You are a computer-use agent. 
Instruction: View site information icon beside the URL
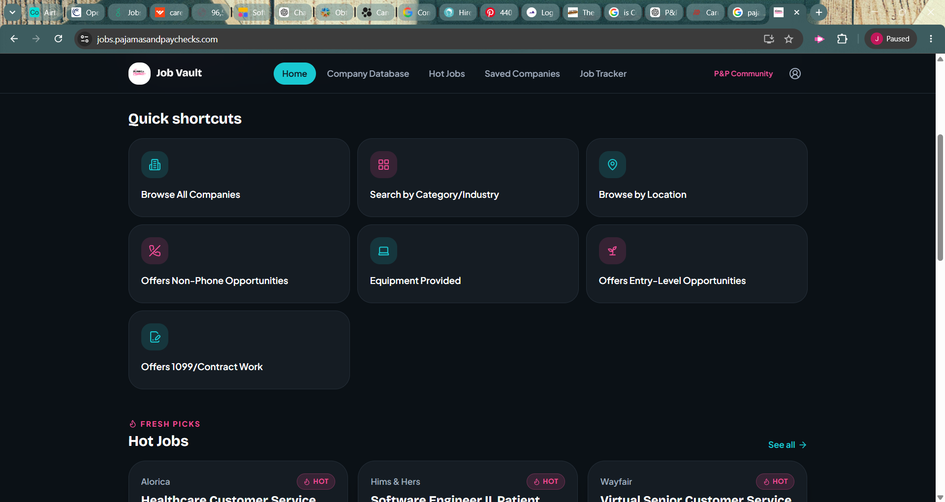click(85, 39)
